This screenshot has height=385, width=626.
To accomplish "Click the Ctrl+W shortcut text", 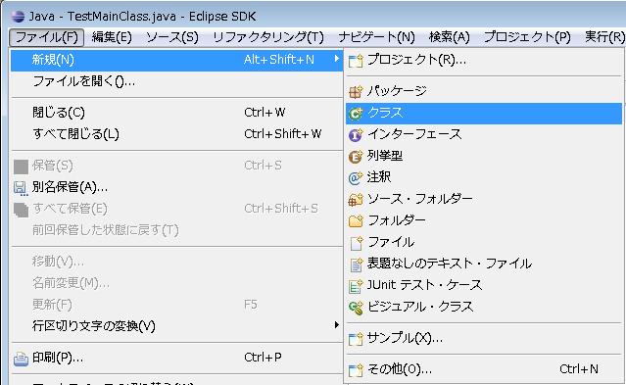I will 265,113.
